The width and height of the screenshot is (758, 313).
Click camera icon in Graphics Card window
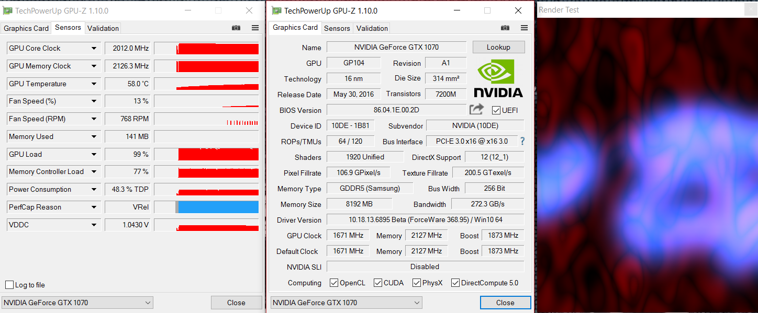[505, 28]
